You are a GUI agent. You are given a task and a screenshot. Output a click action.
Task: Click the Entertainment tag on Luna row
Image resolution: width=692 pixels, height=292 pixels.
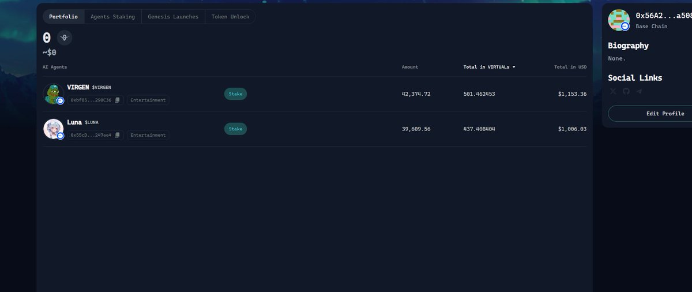click(x=148, y=135)
